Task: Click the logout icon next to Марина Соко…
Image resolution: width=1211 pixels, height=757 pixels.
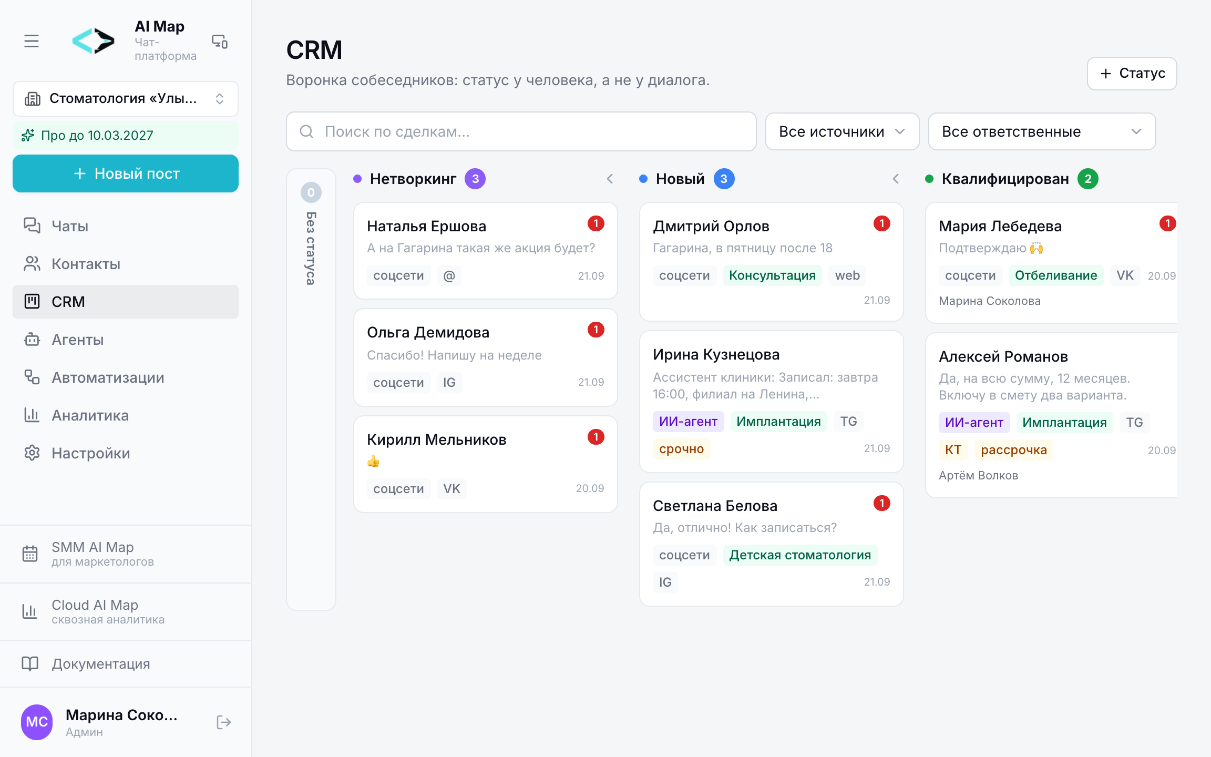Action: (x=224, y=722)
